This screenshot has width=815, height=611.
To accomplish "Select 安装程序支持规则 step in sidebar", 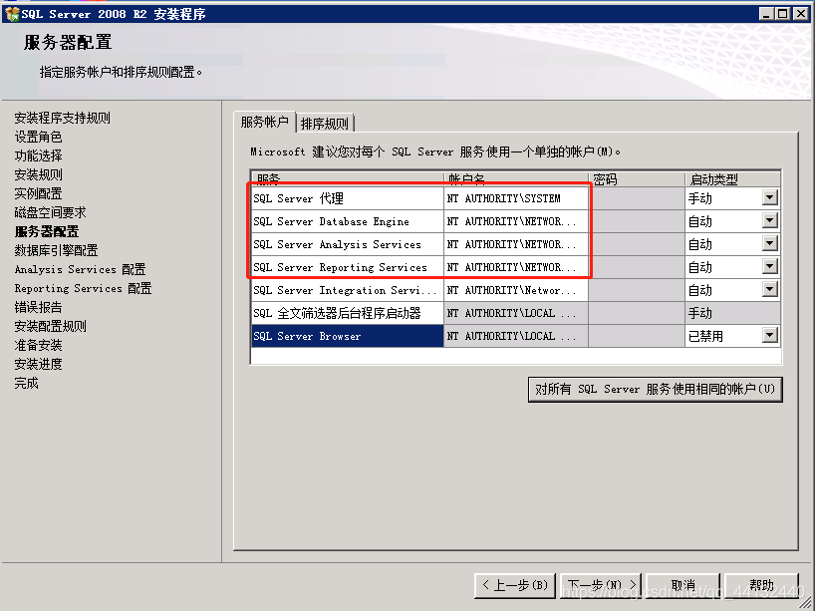I will [63, 118].
